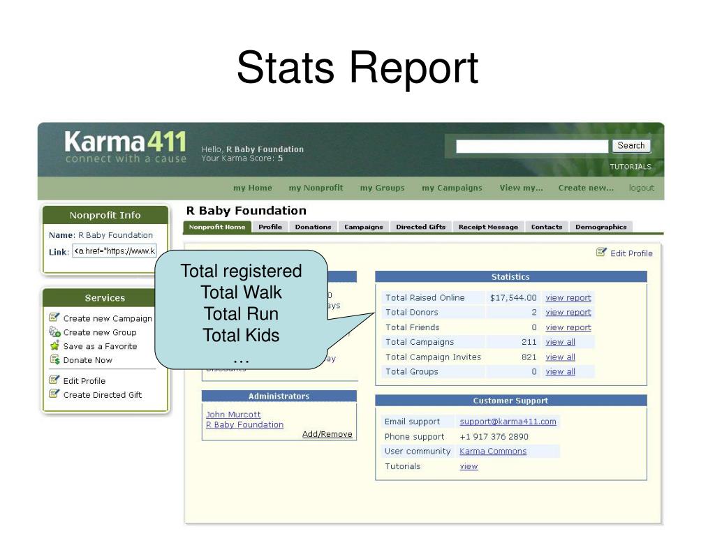Click Your Karma Score text
Viewport: 715px width, 536px height.
(x=242, y=158)
